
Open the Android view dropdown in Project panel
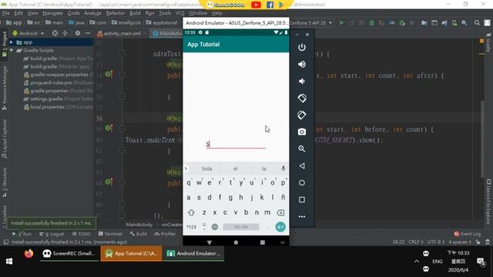29,33
